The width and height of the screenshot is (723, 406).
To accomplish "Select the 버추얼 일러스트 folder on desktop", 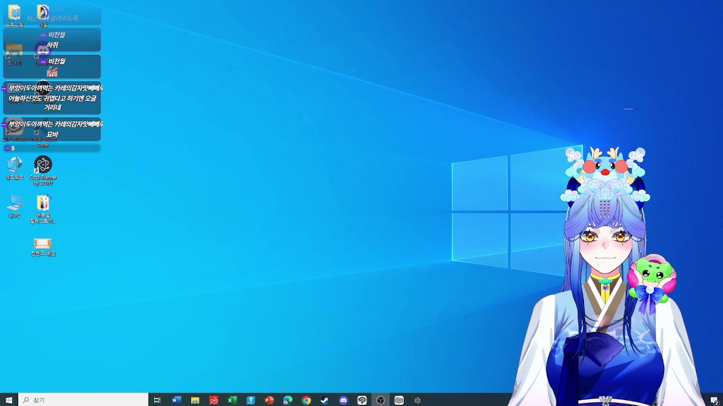I will [43, 209].
